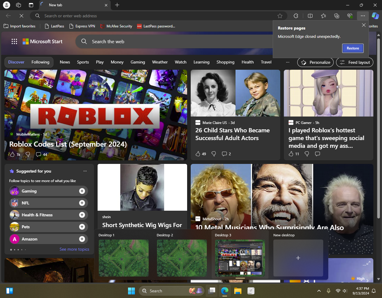Switch to Desktop 2 thumbnail
Viewport: 382px width, 298px height.
click(x=182, y=258)
